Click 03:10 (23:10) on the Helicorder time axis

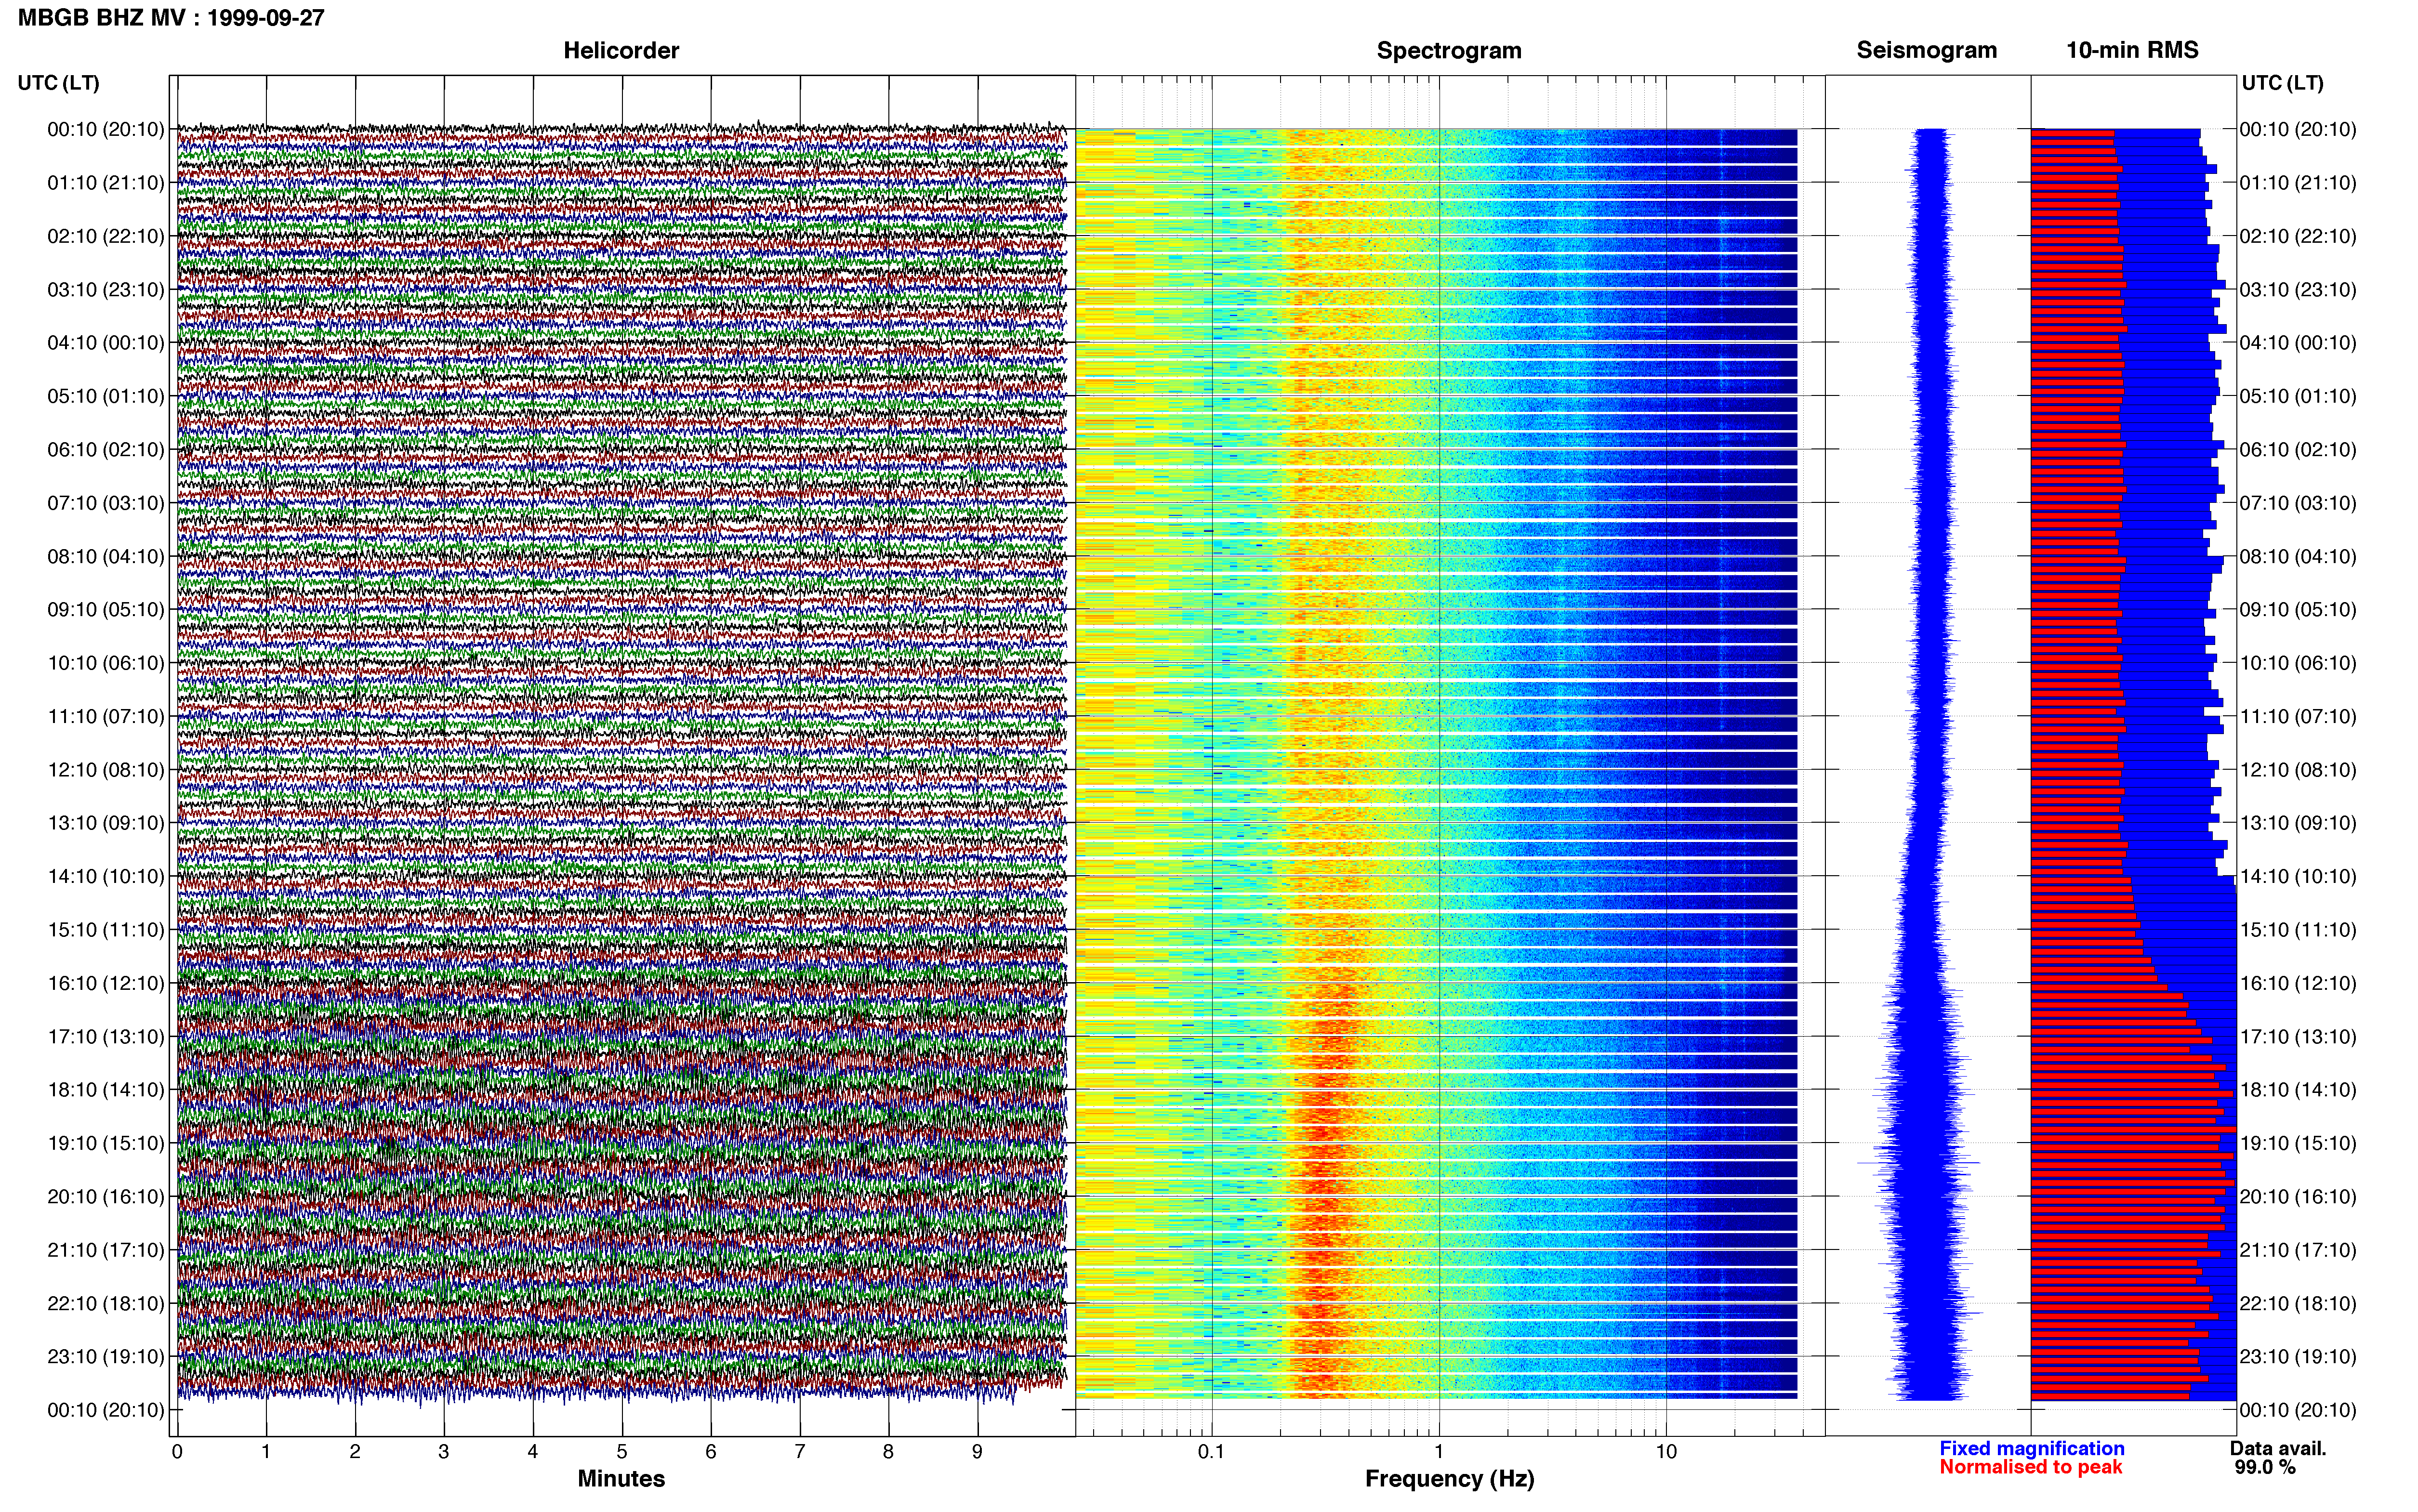point(106,289)
